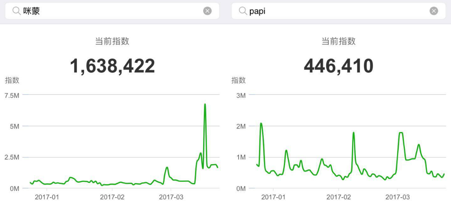Click 2017-02 label on papi chart
This screenshot has width=451, height=211.
[x=339, y=197]
